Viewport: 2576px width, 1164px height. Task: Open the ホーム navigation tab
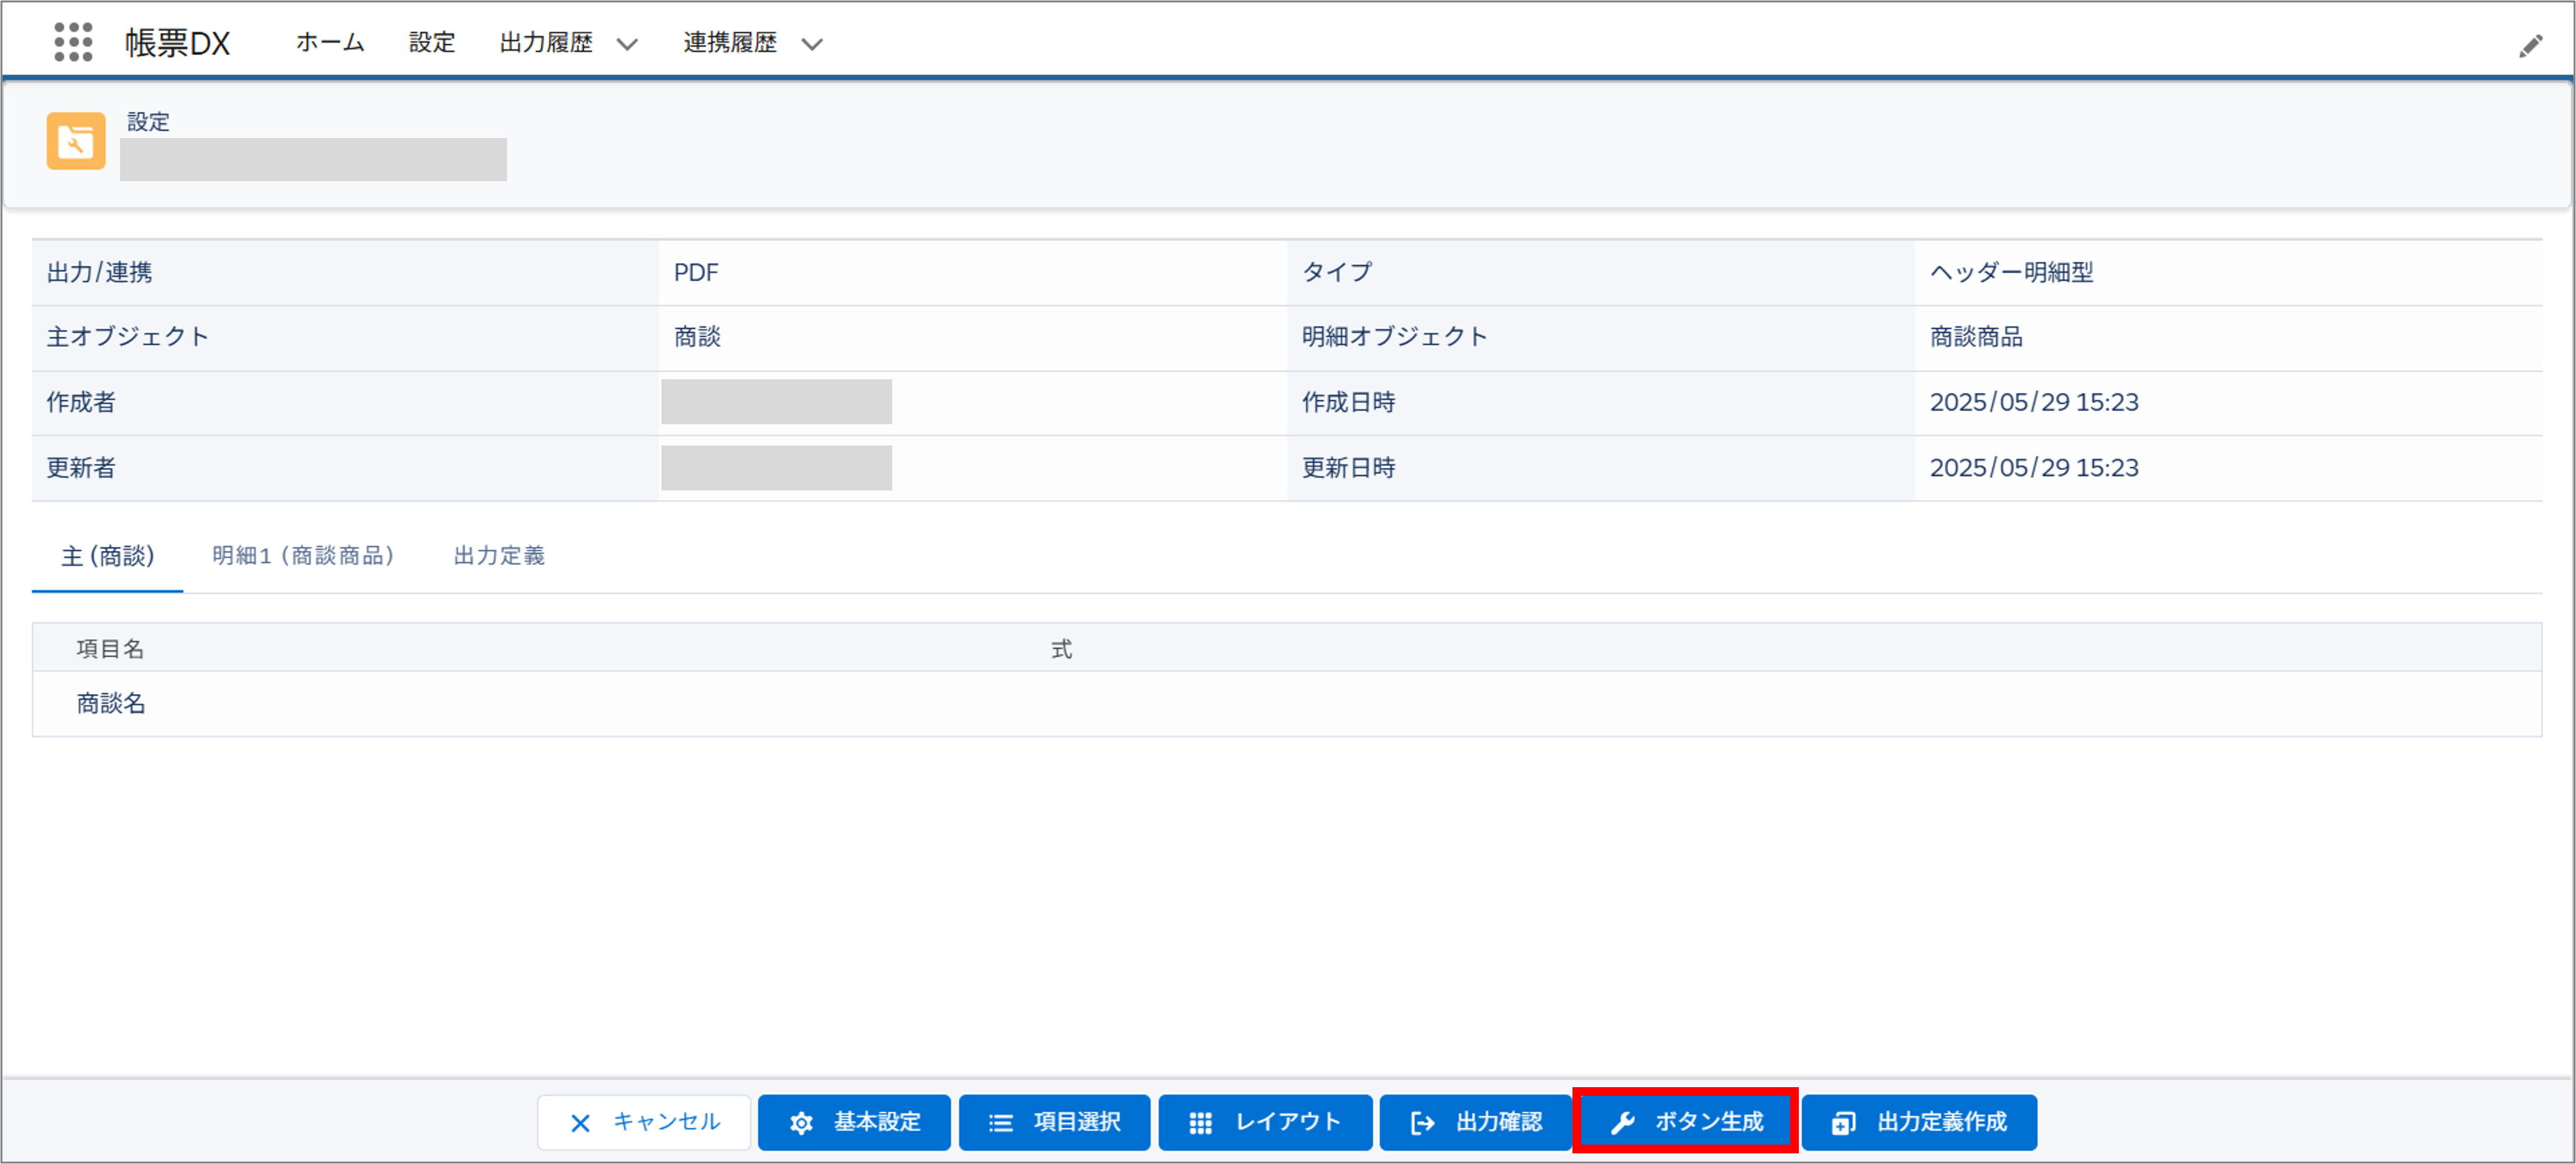pos(330,43)
